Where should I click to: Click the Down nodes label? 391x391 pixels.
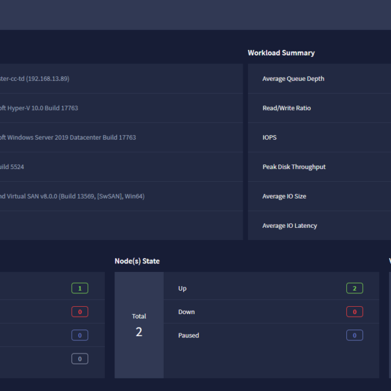coord(186,312)
